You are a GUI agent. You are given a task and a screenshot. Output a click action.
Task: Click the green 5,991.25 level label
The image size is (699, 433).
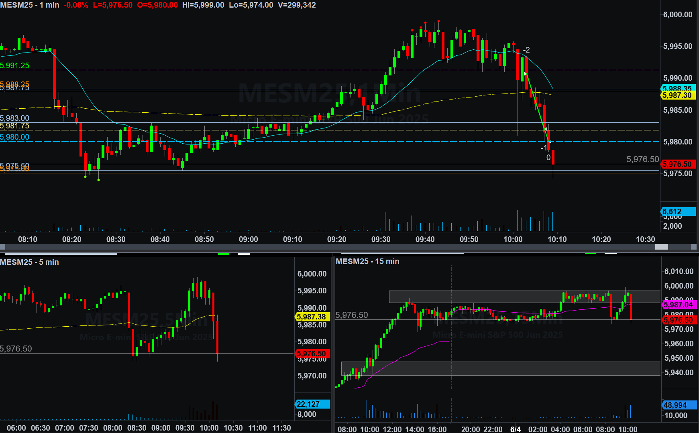[15, 66]
